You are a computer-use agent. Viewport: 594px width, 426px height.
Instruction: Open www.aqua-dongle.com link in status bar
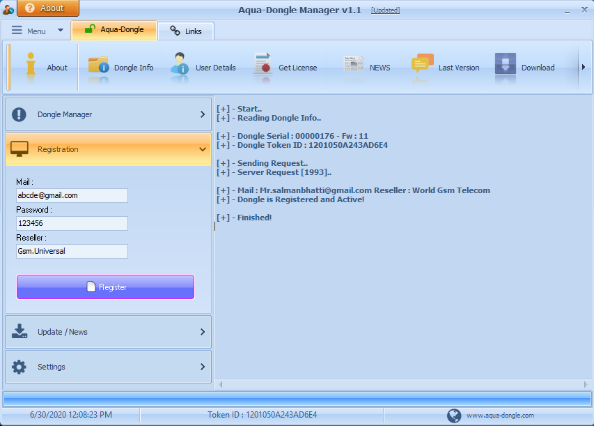pos(500,416)
